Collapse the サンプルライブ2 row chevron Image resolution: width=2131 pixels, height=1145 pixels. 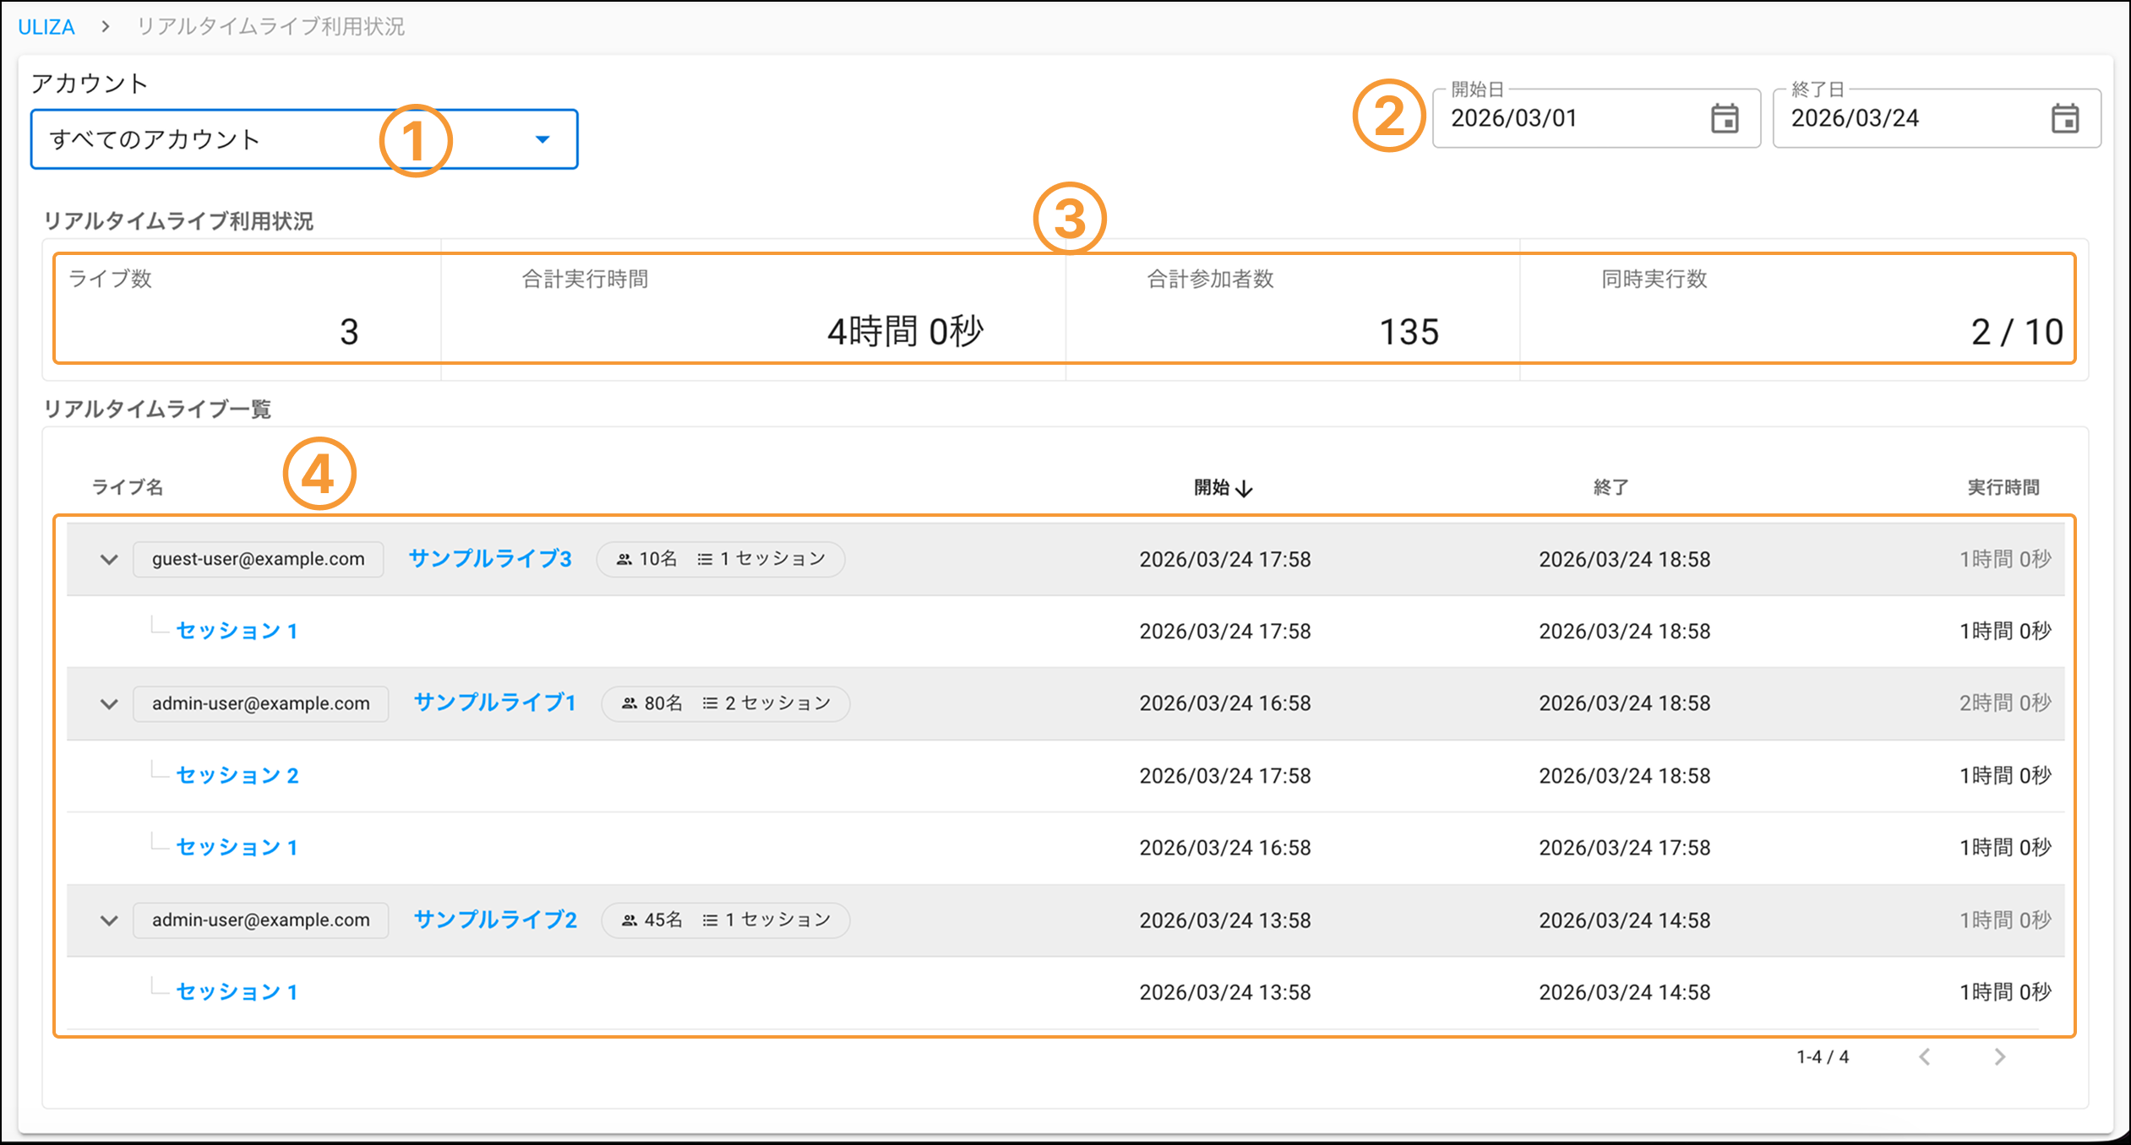click(x=109, y=920)
